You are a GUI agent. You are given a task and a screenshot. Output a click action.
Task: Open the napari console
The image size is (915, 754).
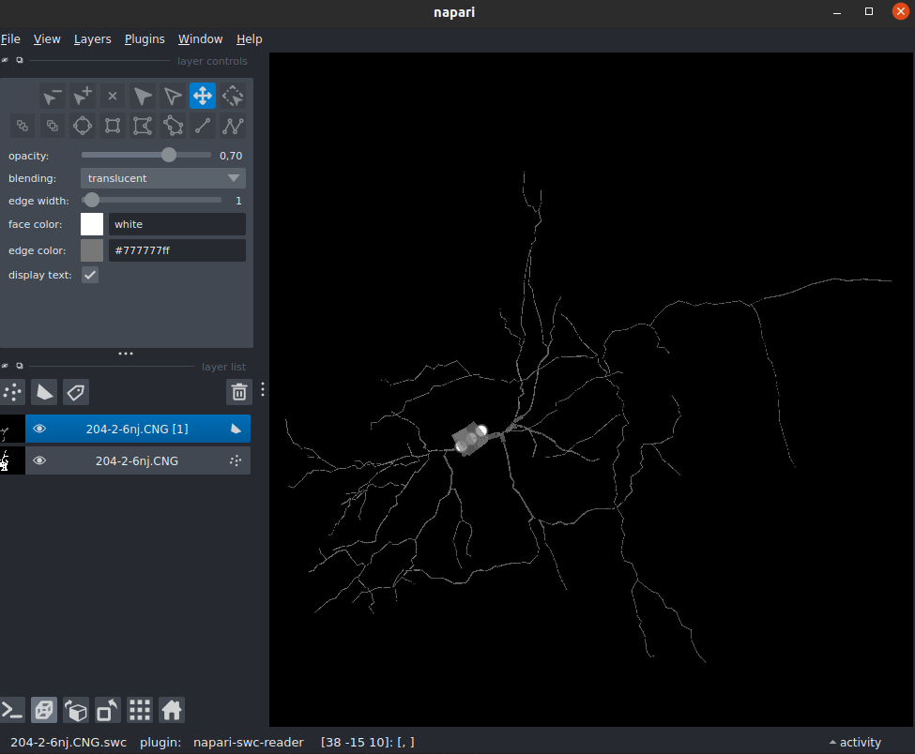13,711
